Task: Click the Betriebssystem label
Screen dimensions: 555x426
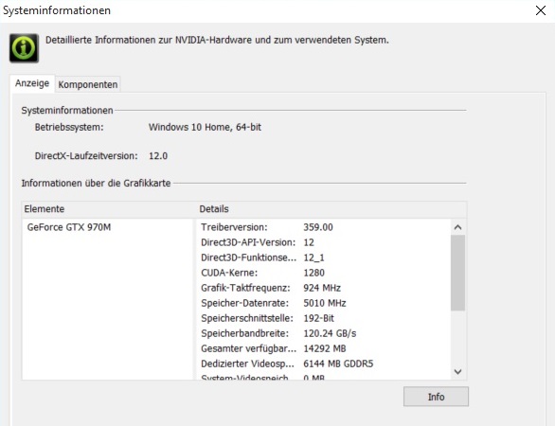Action: (x=69, y=128)
